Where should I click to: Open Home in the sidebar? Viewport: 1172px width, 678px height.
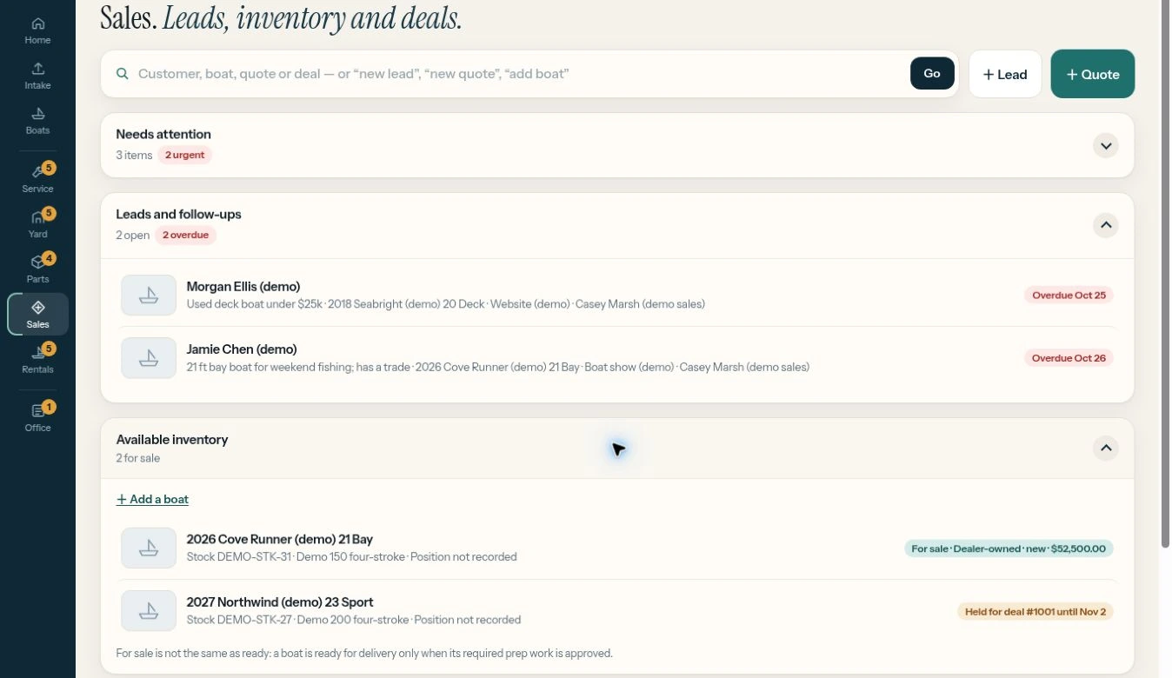point(37,30)
